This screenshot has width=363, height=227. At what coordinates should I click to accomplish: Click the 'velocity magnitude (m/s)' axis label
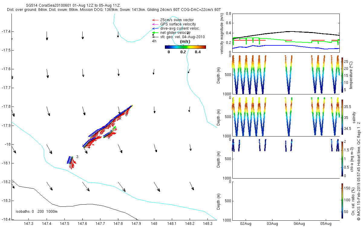222,34
